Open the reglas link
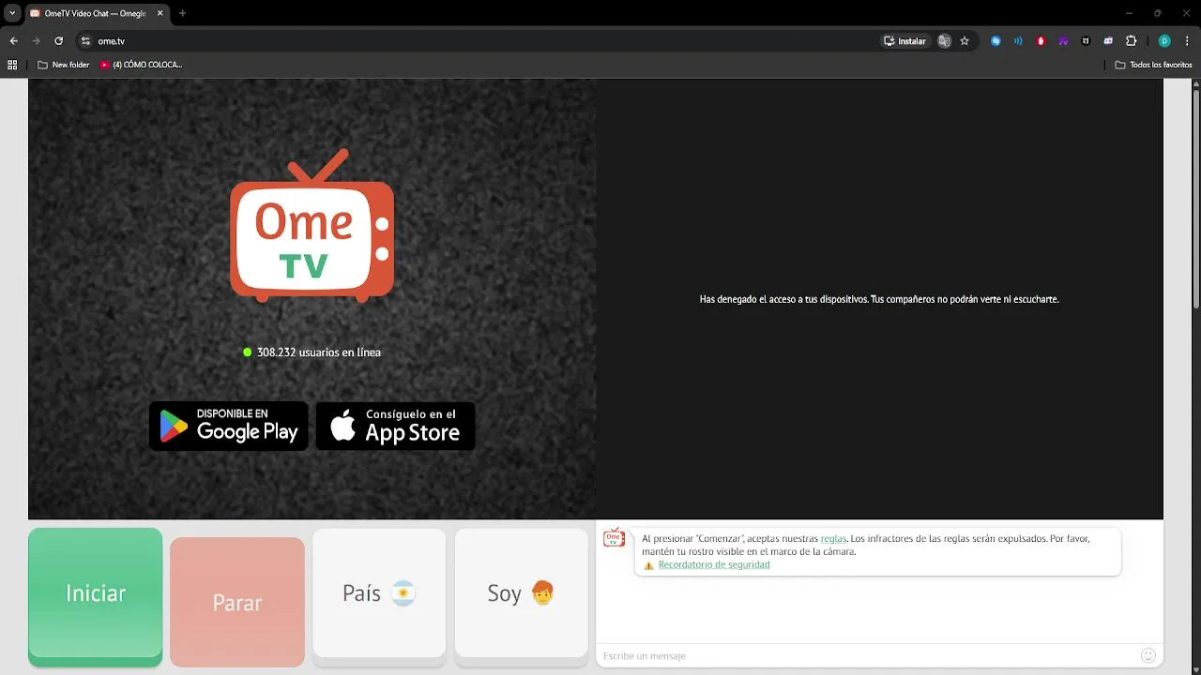 click(x=833, y=539)
